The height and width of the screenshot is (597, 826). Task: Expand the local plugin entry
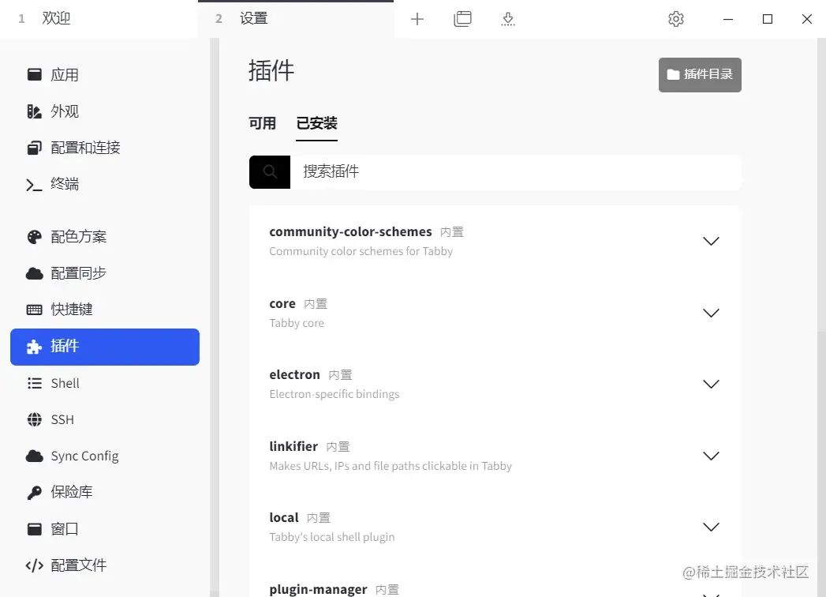click(711, 527)
